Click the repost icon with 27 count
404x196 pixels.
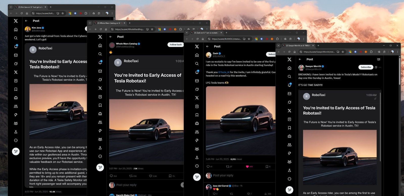(x=228, y=166)
